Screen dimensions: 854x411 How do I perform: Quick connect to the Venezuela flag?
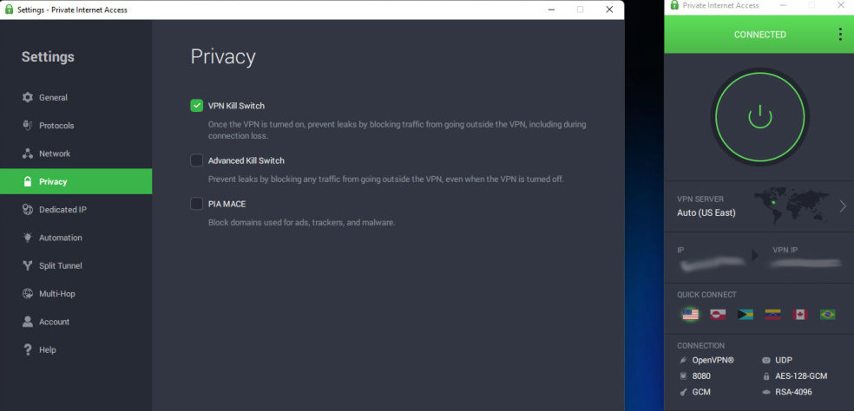click(x=772, y=315)
